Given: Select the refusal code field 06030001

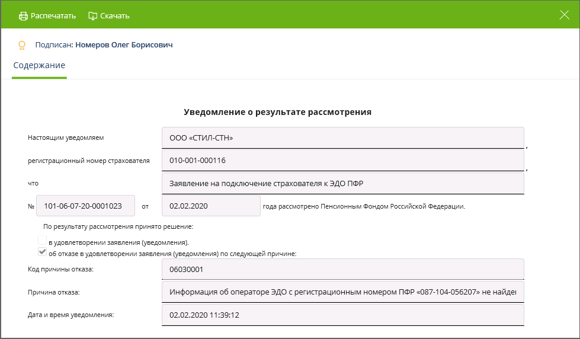Looking at the screenshot, I should (x=342, y=270).
